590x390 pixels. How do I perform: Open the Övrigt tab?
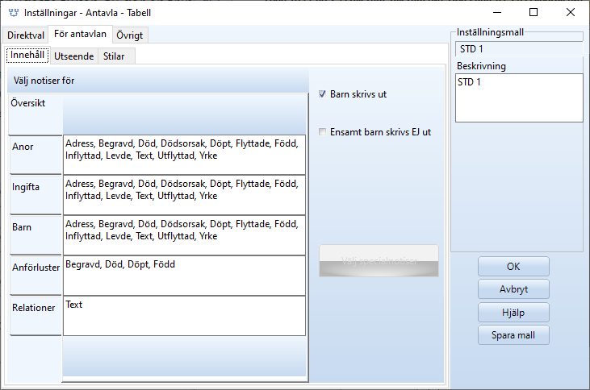coord(130,35)
